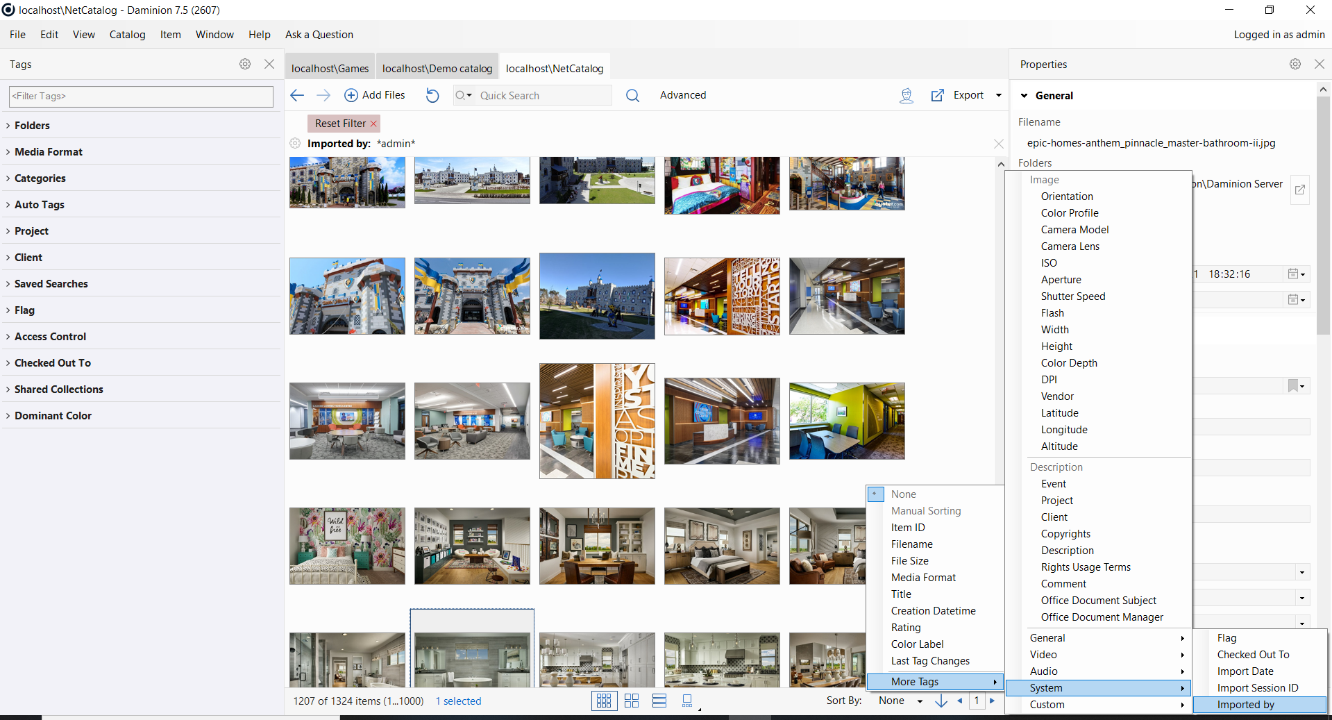Toggle the thumbnails-with-details view mode

tap(687, 701)
